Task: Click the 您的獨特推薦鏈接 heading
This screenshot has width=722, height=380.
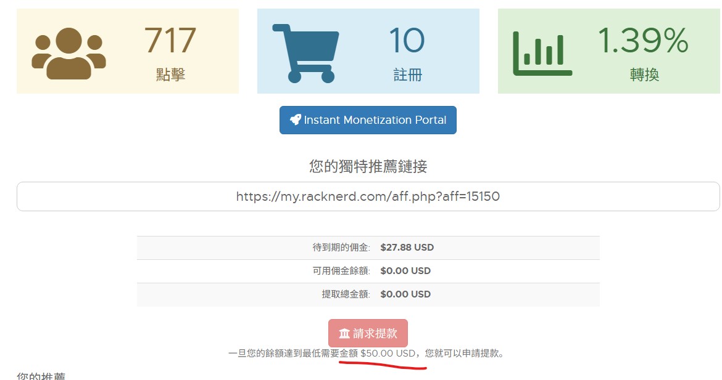Action: (368, 166)
